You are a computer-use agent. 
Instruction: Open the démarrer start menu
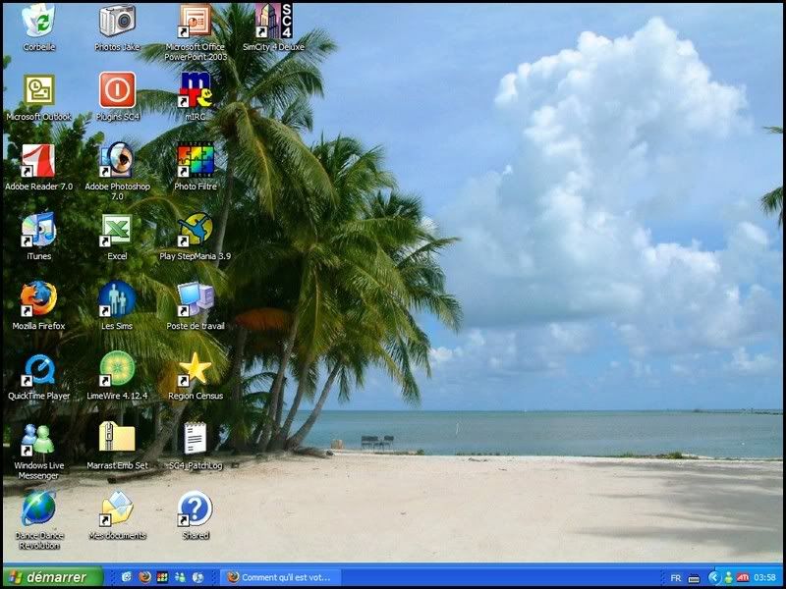(x=47, y=577)
